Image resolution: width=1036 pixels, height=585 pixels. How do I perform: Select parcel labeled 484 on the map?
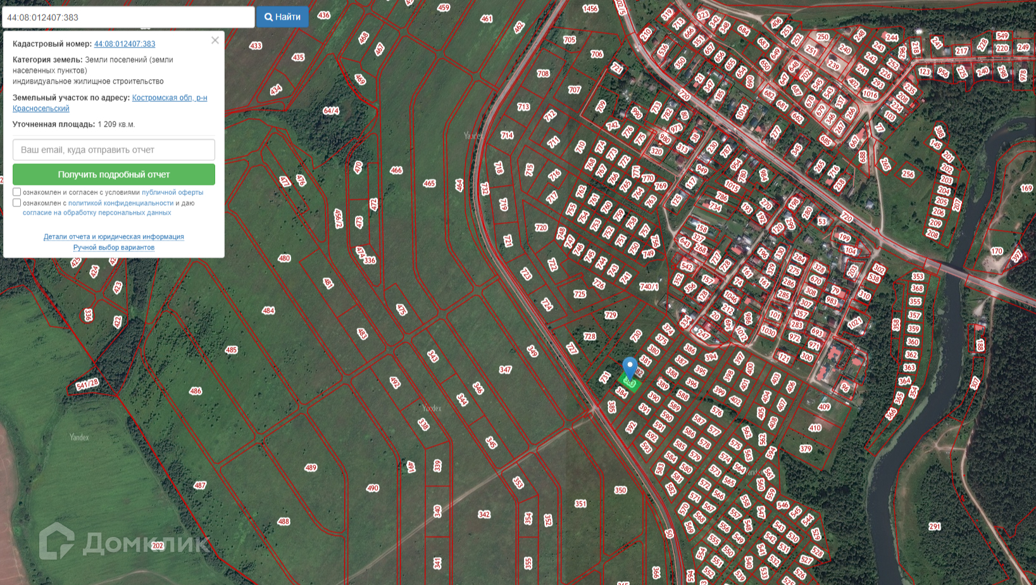[x=268, y=311]
